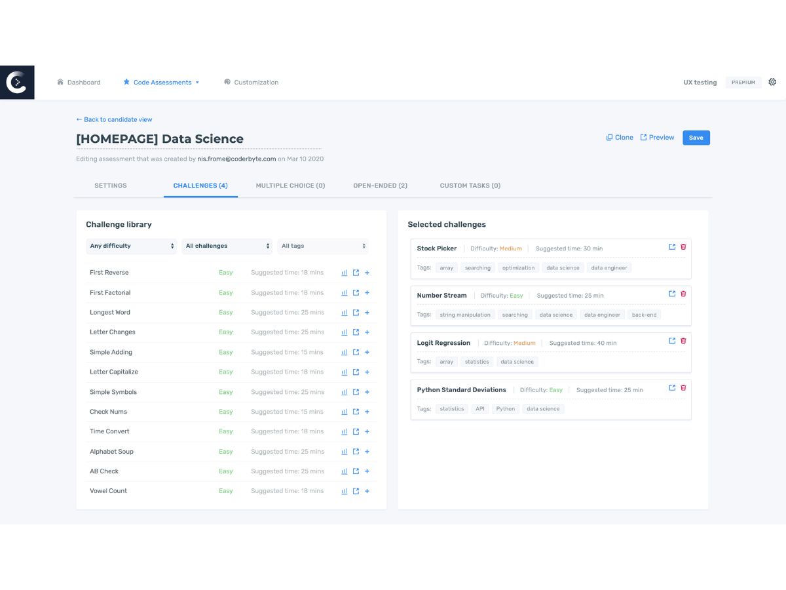Viewport: 786px width, 590px height.
Task: Add Longest Word to selected challenges
Action: (367, 313)
